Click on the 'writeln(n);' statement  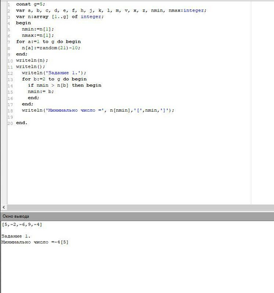point(32,60)
